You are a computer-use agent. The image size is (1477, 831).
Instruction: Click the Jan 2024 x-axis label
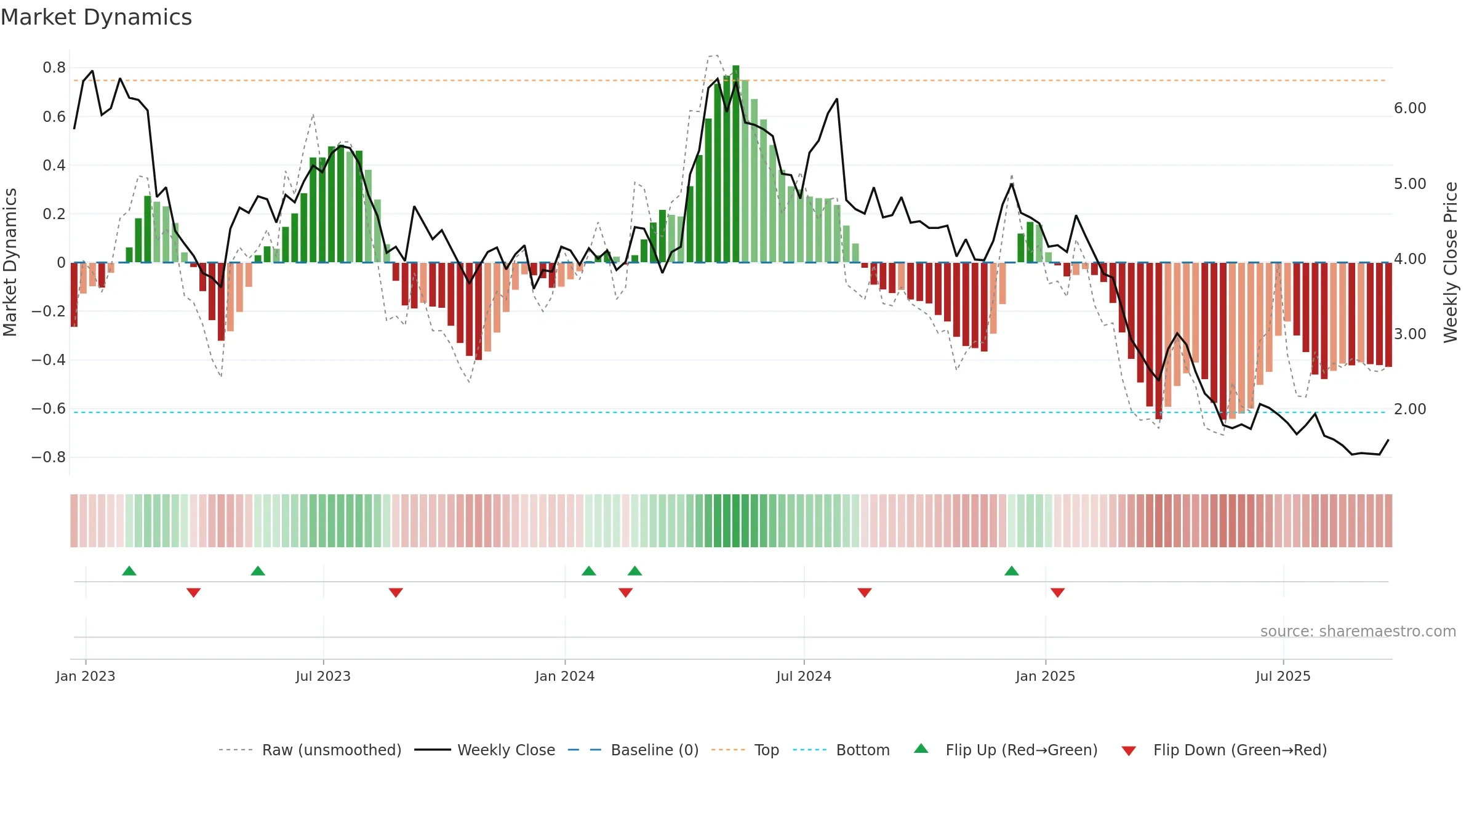pos(565,676)
